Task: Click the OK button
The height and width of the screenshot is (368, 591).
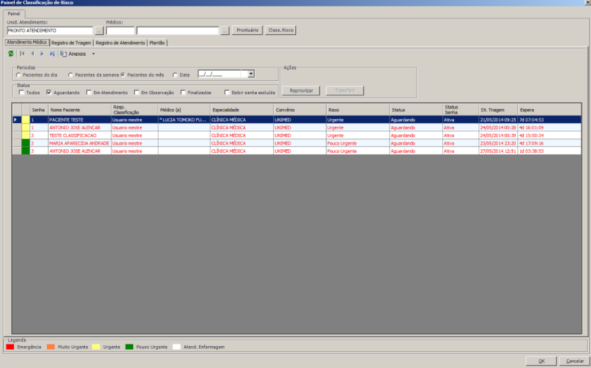Action: click(541, 361)
